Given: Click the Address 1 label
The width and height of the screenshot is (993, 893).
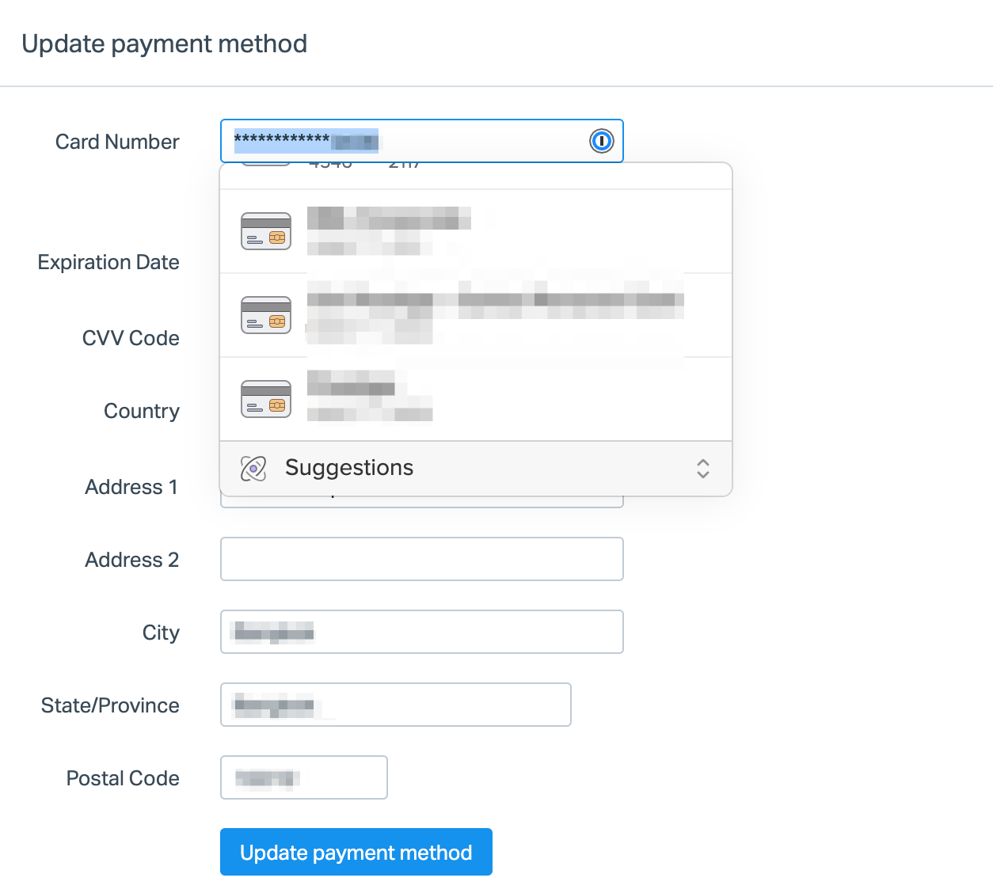Looking at the screenshot, I should pos(131,487).
